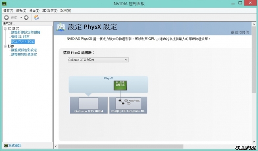Open the PhysX processor dropdown GeForce GTX 660M
The width and height of the screenshot is (258, 151).
[98, 60]
